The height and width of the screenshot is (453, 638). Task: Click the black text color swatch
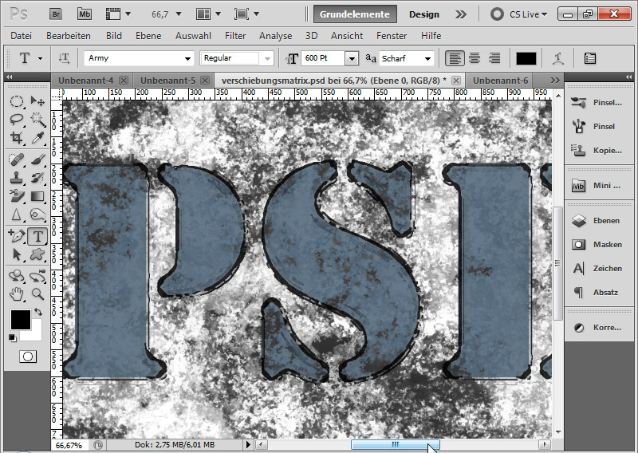point(526,58)
